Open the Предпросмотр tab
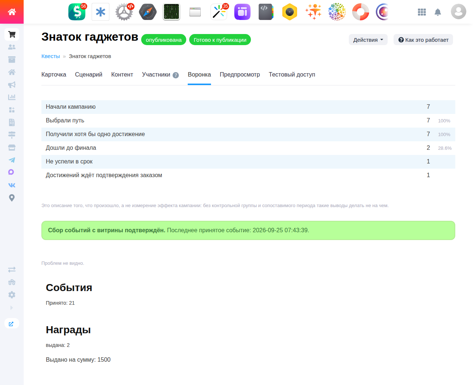The image size is (473, 385). [x=240, y=74]
